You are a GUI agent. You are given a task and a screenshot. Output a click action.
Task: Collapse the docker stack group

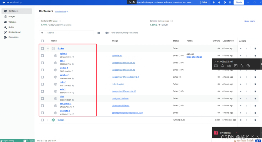click(x=48, y=49)
